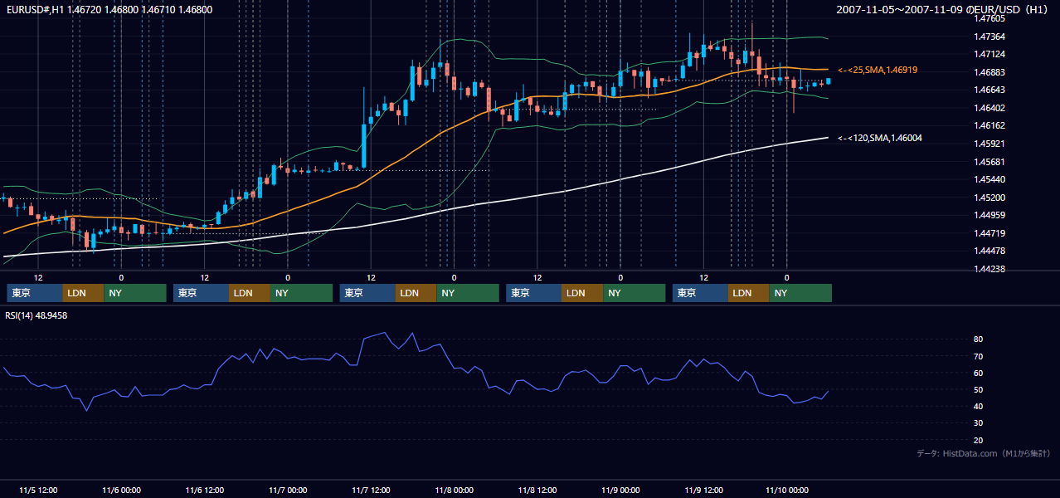
Task: Click the 25 SMA label reading 1.46919
Action: [x=878, y=70]
